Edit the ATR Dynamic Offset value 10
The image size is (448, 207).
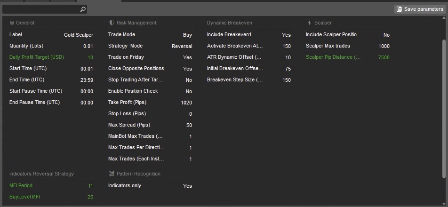click(288, 57)
